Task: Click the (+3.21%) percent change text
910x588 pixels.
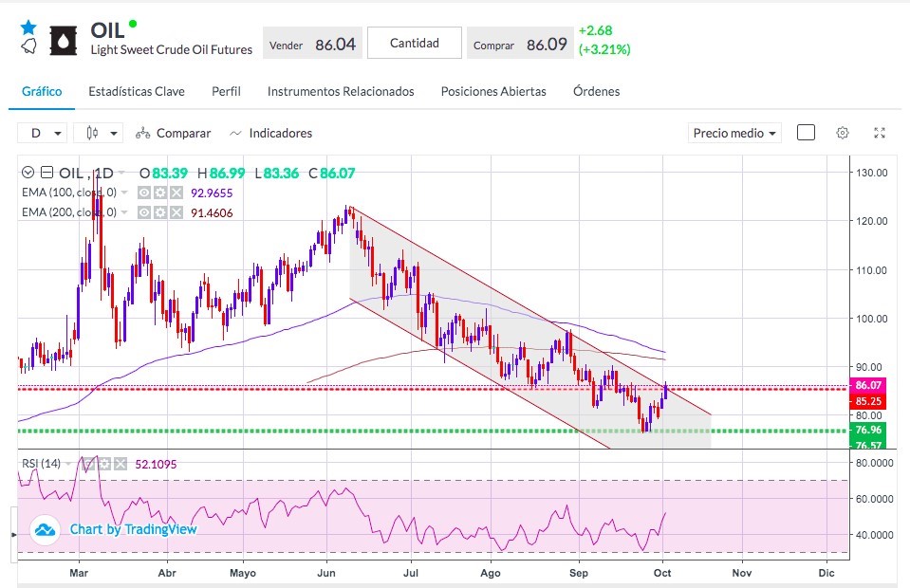Action: click(604, 49)
